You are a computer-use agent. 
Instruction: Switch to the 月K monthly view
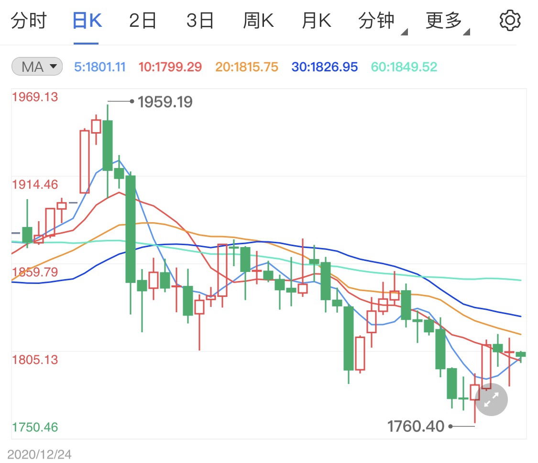[315, 20]
